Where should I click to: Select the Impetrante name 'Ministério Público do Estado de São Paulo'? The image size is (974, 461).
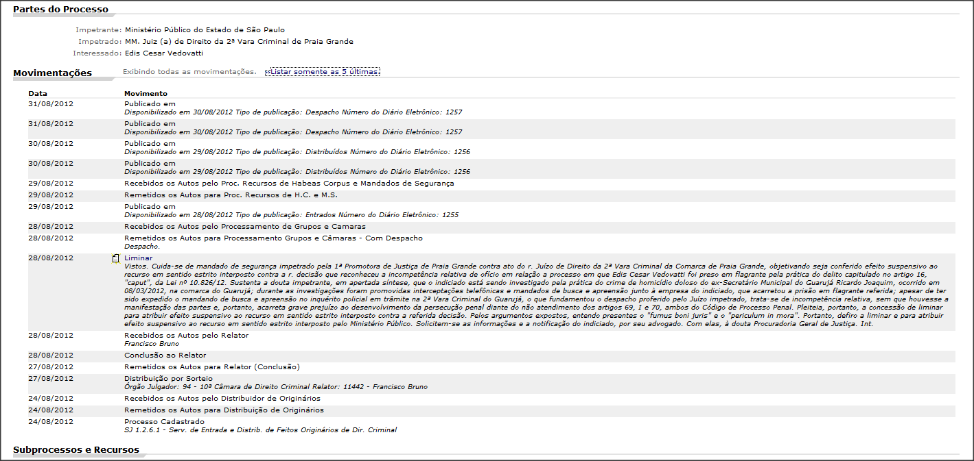point(205,30)
